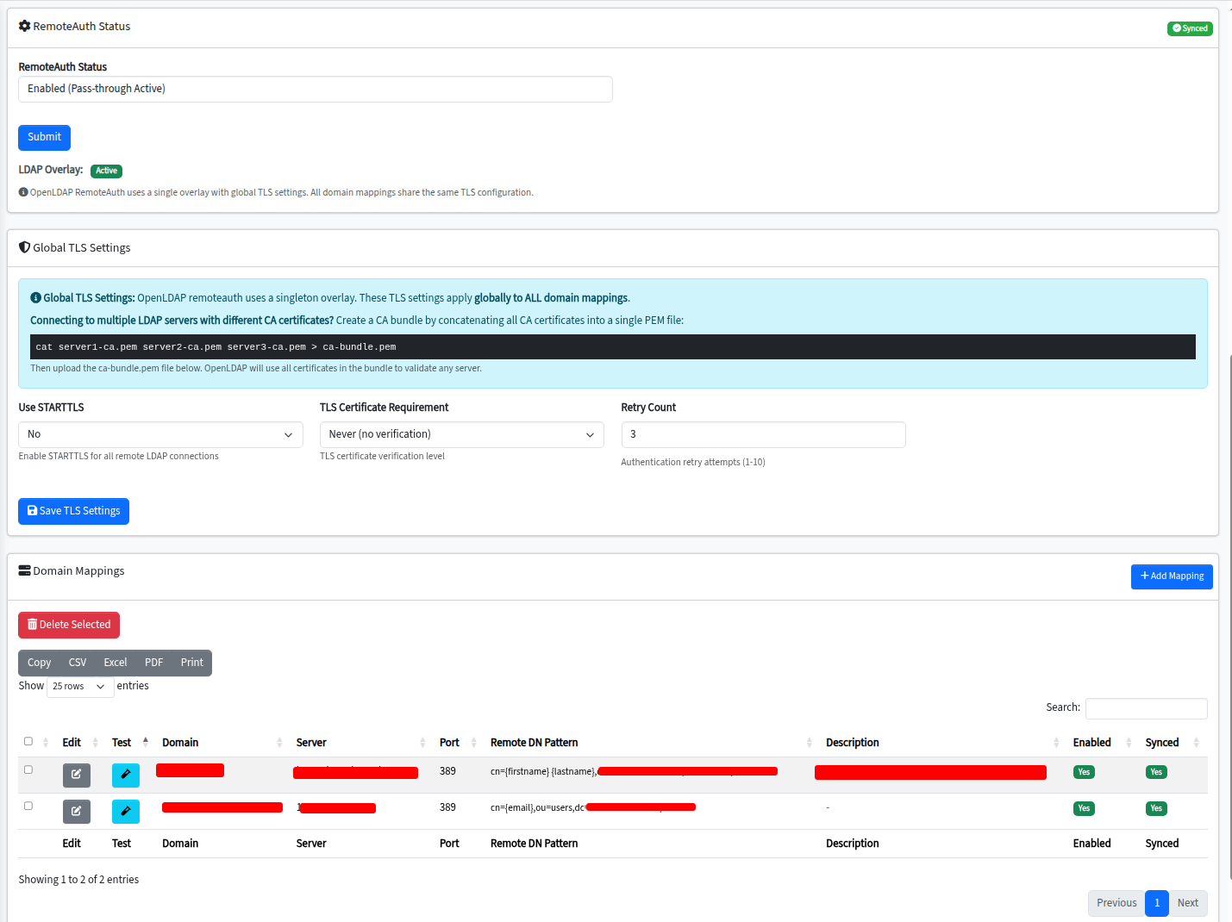Click the server icon beside Domain Mappings

[x=24, y=570]
